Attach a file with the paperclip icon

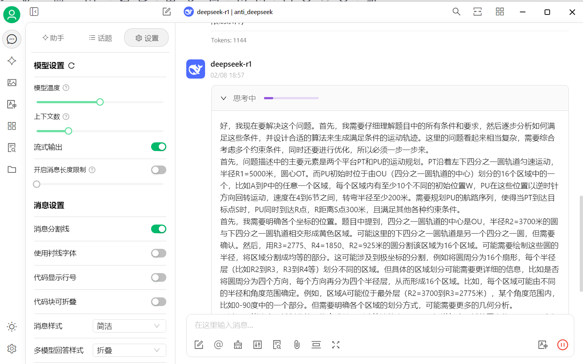297,345
